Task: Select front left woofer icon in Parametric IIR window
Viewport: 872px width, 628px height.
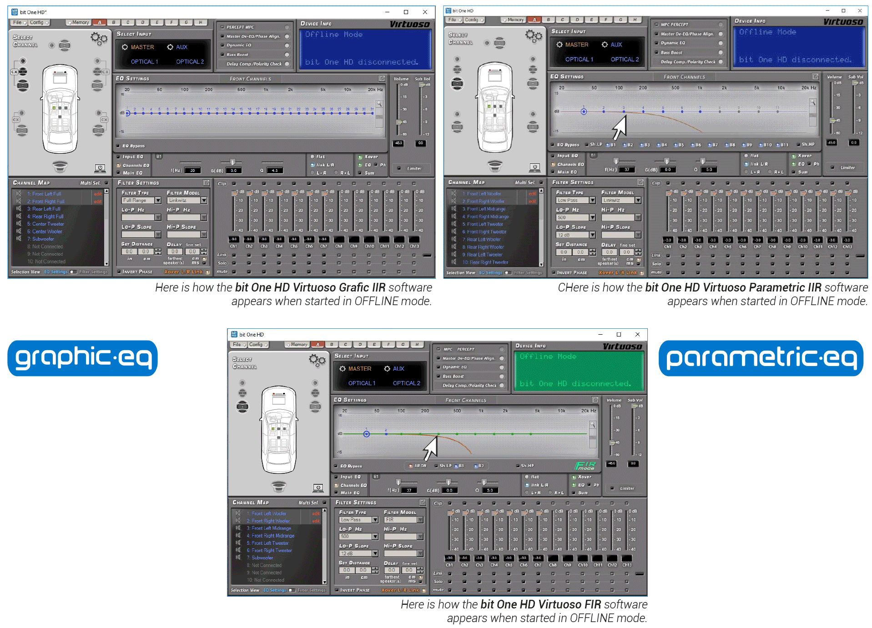Action: pos(457,84)
